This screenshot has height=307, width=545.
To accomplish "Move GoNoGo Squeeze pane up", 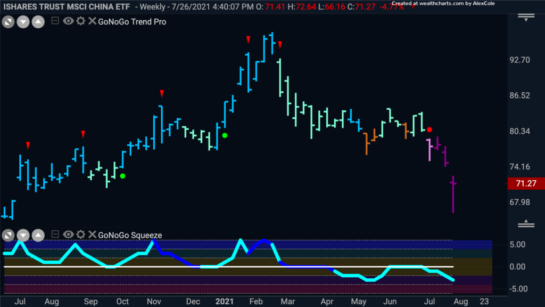I will click(38, 236).
